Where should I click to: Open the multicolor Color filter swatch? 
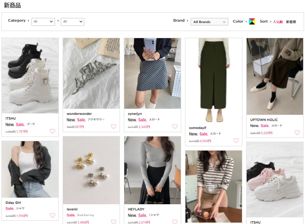coord(252,21)
